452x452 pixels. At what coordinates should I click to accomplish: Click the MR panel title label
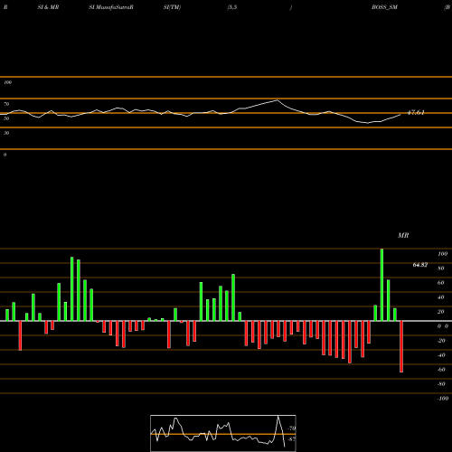[403, 235]
